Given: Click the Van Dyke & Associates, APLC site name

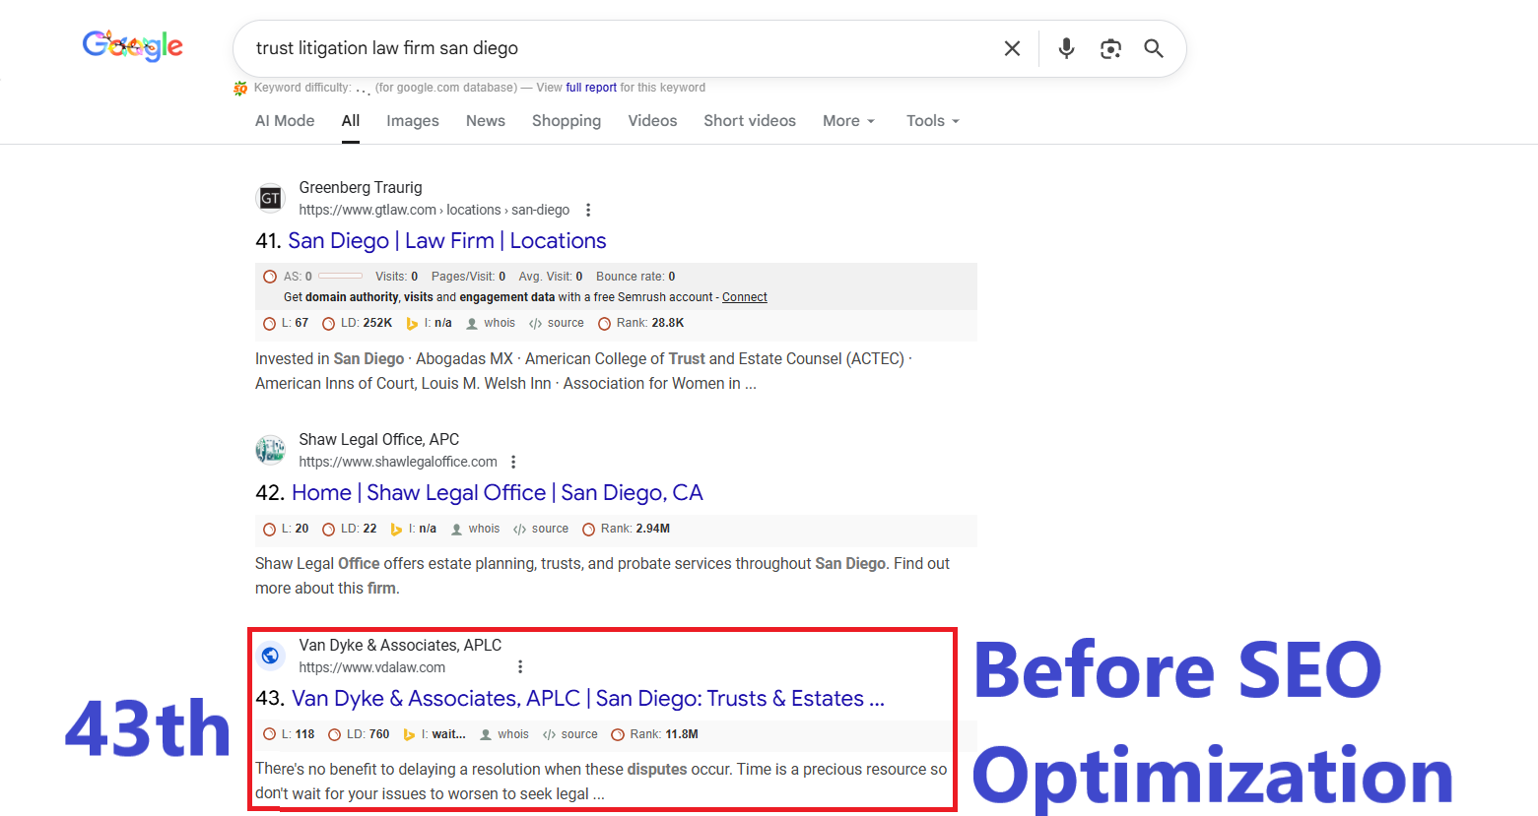Looking at the screenshot, I should 400,645.
